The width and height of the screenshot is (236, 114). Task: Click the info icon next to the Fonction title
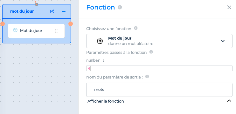coord(120,7)
